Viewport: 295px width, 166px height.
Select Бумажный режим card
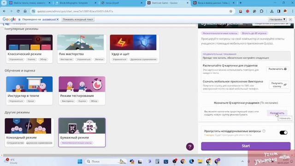coord(82,132)
